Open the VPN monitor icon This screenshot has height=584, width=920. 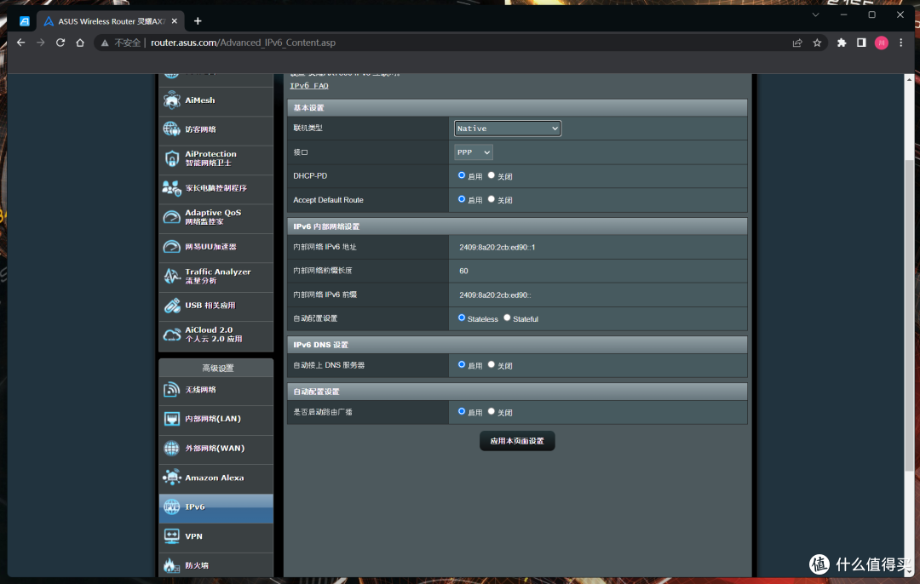(171, 536)
